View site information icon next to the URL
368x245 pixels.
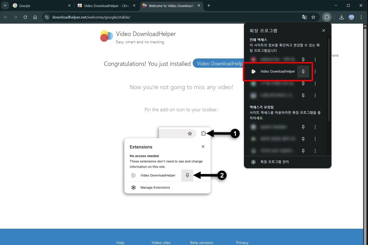(x=47, y=17)
